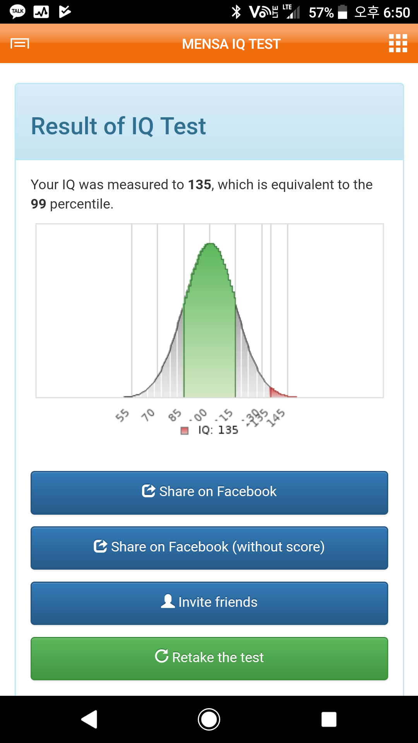Click Share on Facebook button

[x=209, y=492]
